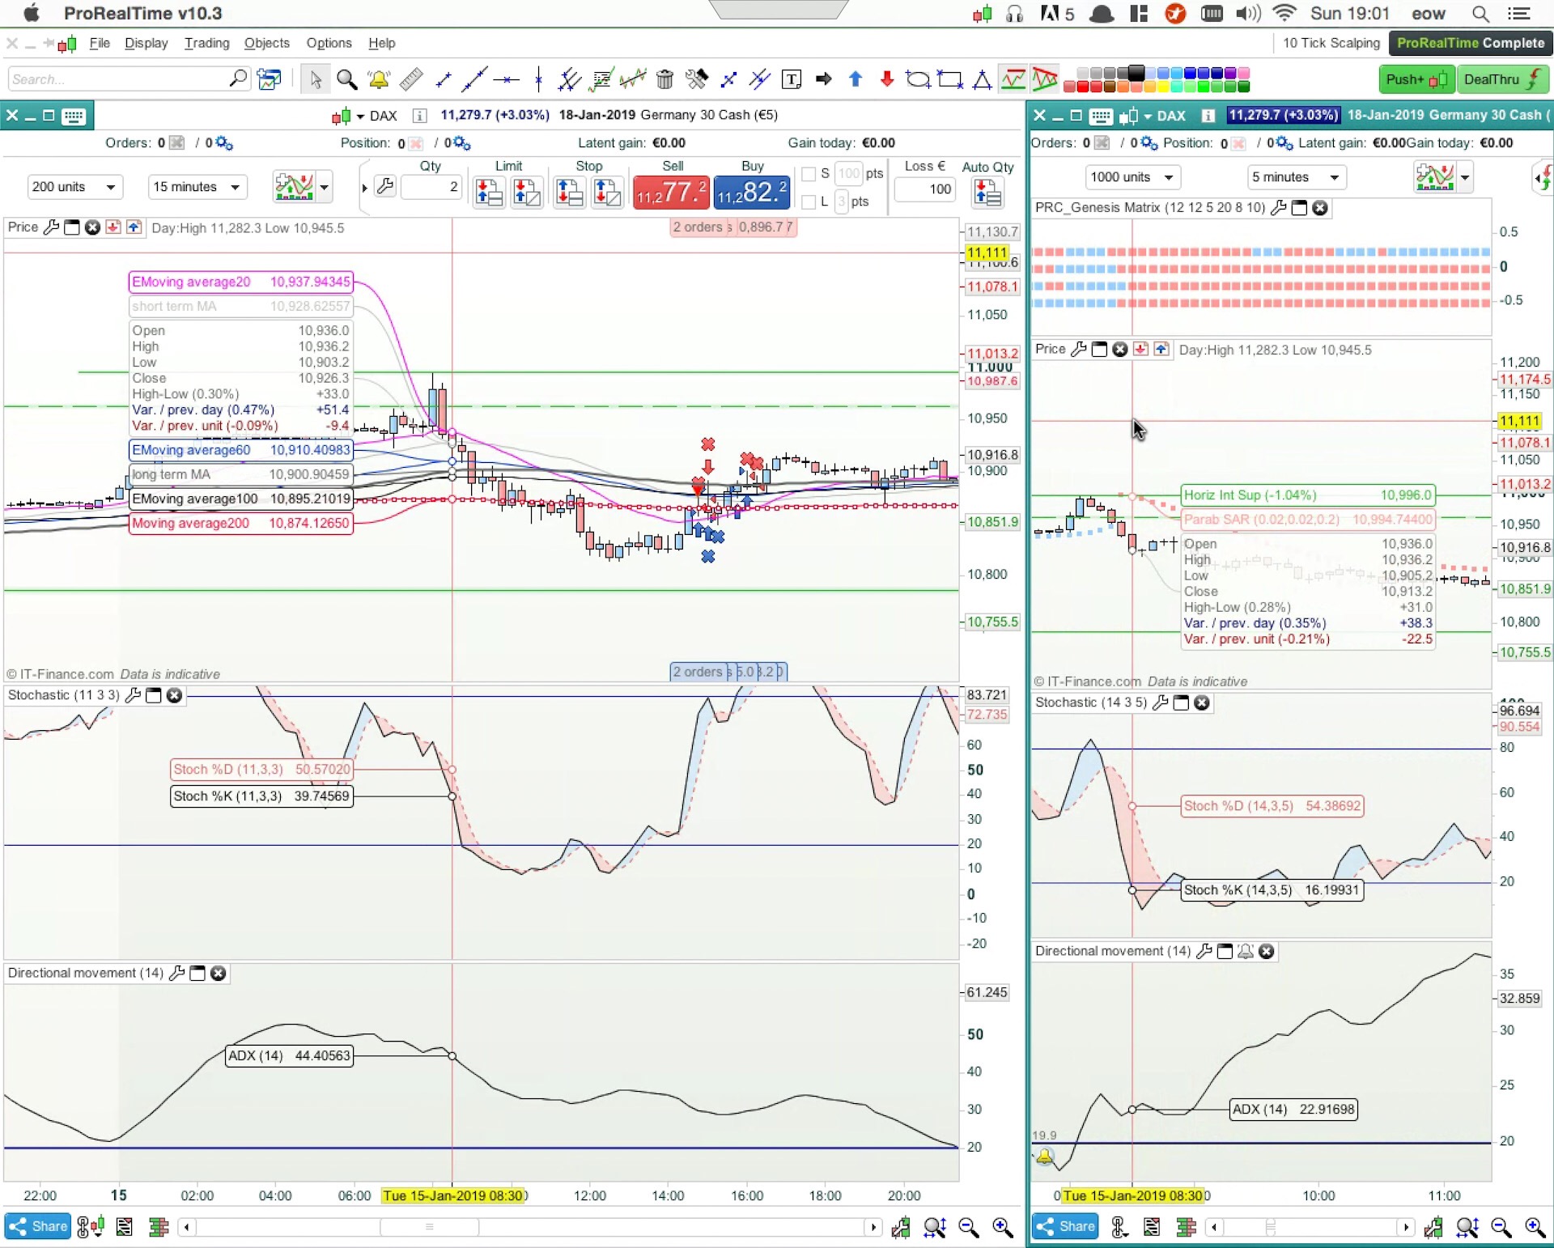The image size is (1554, 1248).
Task: Expand left chart style dropdown arrow
Action: click(x=324, y=187)
